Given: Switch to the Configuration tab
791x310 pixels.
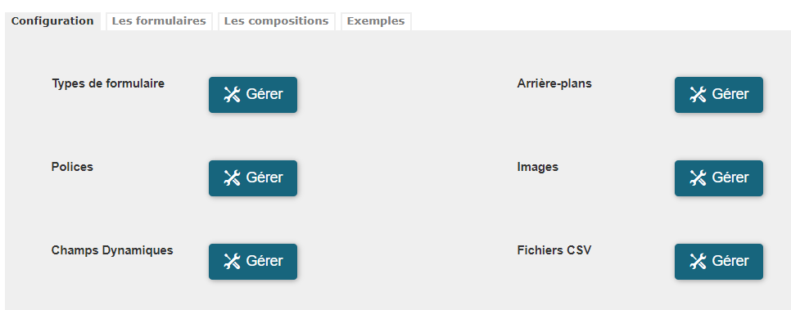Looking at the screenshot, I should (52, 21).
